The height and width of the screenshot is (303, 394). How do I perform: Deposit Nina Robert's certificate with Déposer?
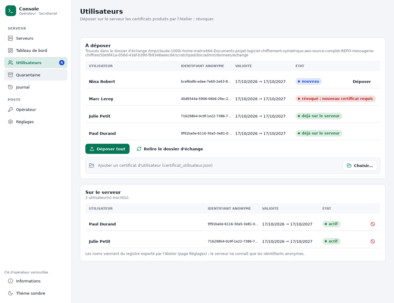point(362,82)
